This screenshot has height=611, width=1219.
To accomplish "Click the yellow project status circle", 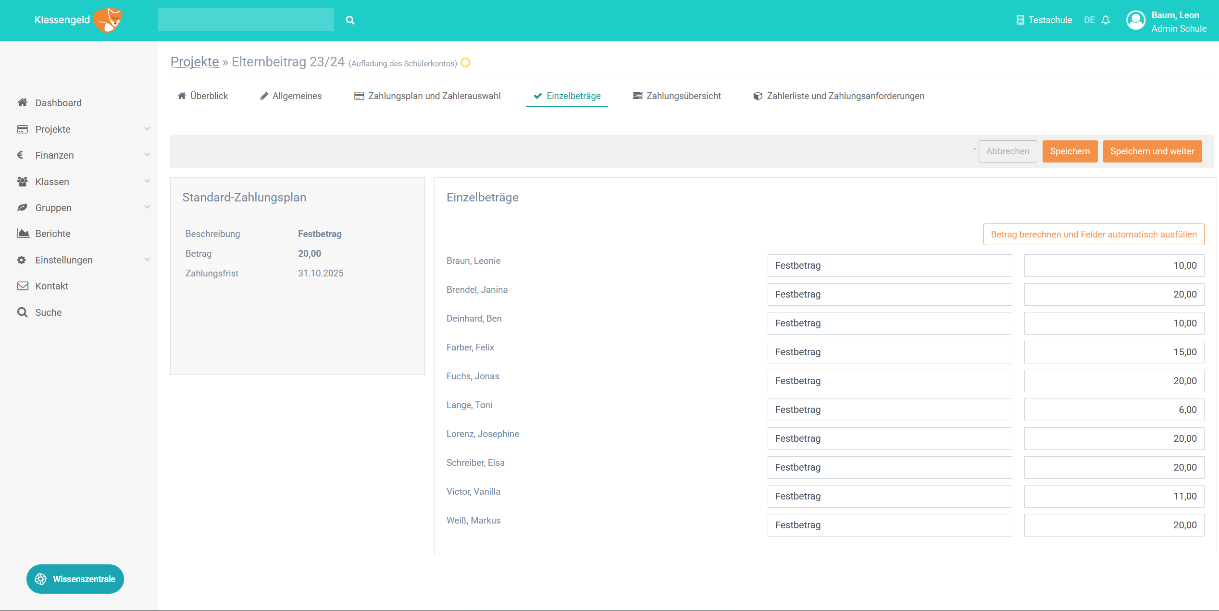I will click(x=465, y=62).
